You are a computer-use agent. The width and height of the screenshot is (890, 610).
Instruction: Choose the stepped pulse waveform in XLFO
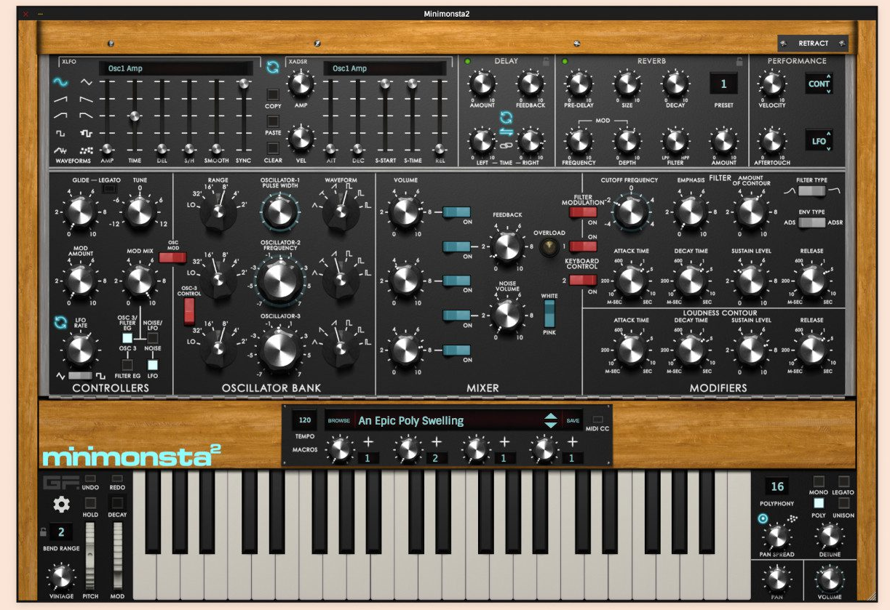87,134
